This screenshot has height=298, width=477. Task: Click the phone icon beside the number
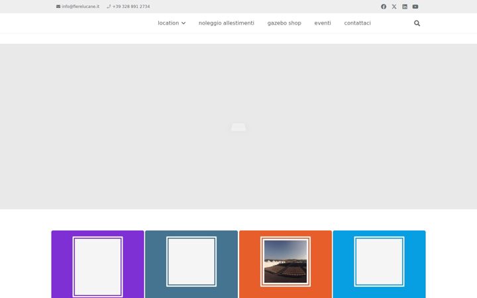click(109, 7)
